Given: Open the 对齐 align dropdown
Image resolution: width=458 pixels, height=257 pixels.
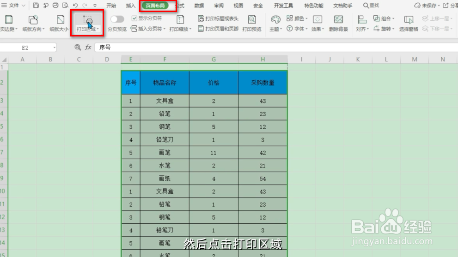Looking at the screenshot, I should (362, 24).
